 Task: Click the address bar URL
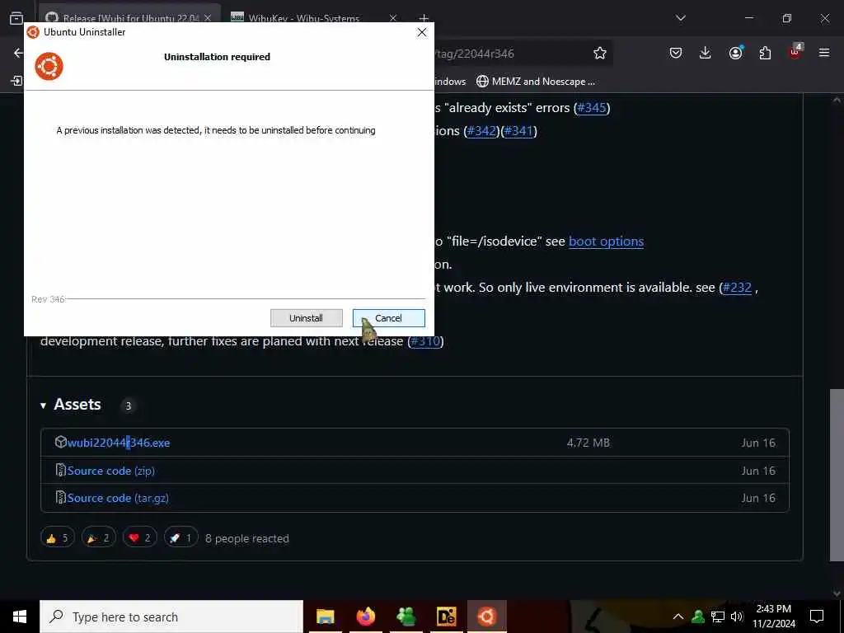[x=475, y=54]
